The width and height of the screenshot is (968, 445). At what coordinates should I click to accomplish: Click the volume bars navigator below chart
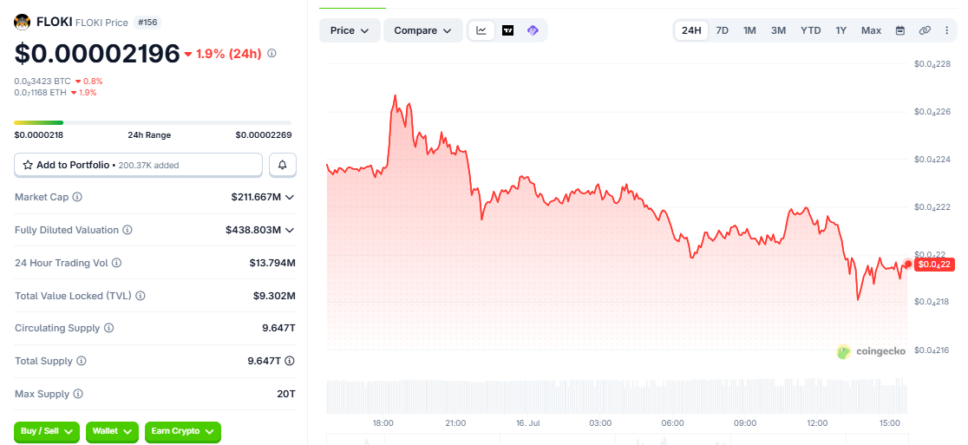[x=616, y=396]
